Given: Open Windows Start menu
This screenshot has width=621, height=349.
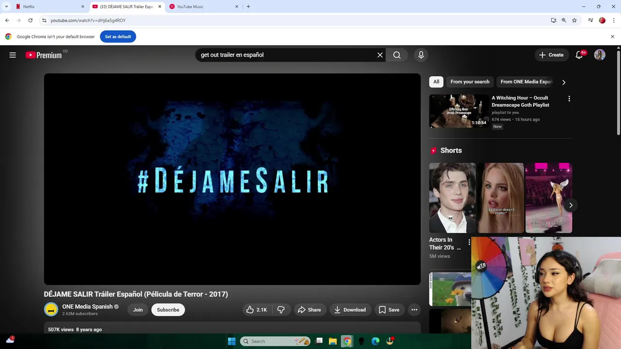Looking at the screenshot, I should pyautogui.click(x=231, y=341).
